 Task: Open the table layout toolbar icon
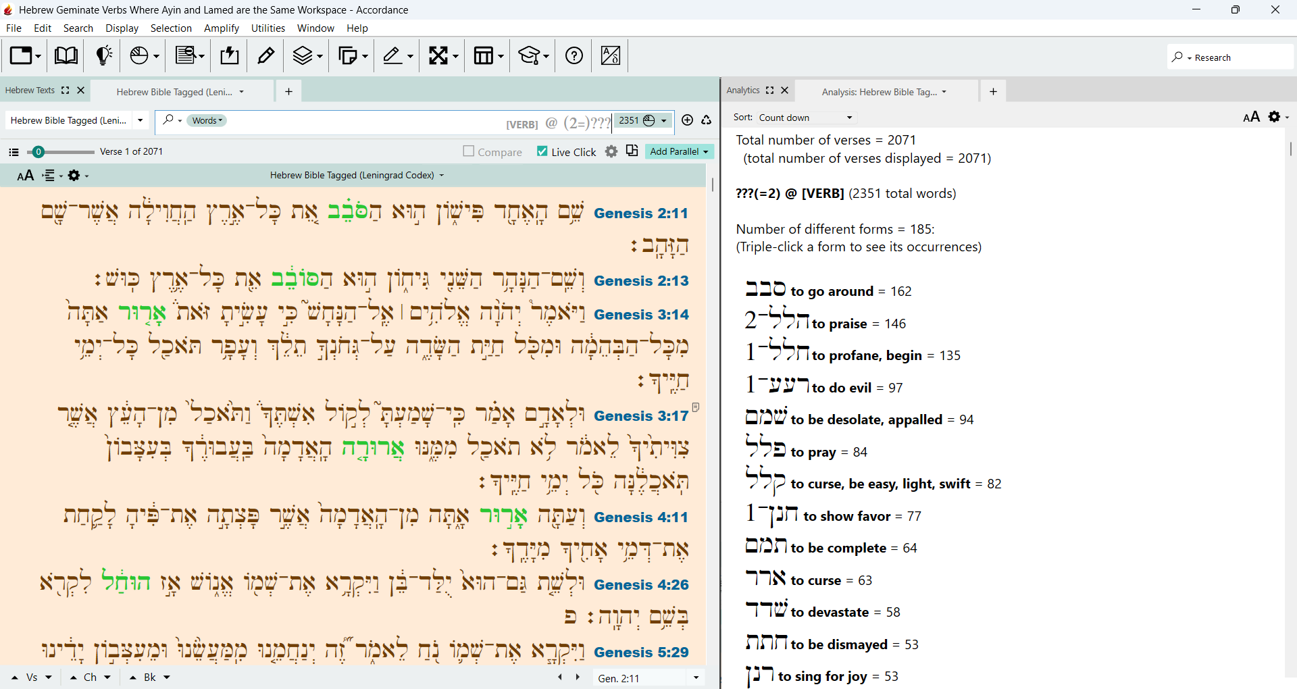pyautogui.click(x=488, y=55)
